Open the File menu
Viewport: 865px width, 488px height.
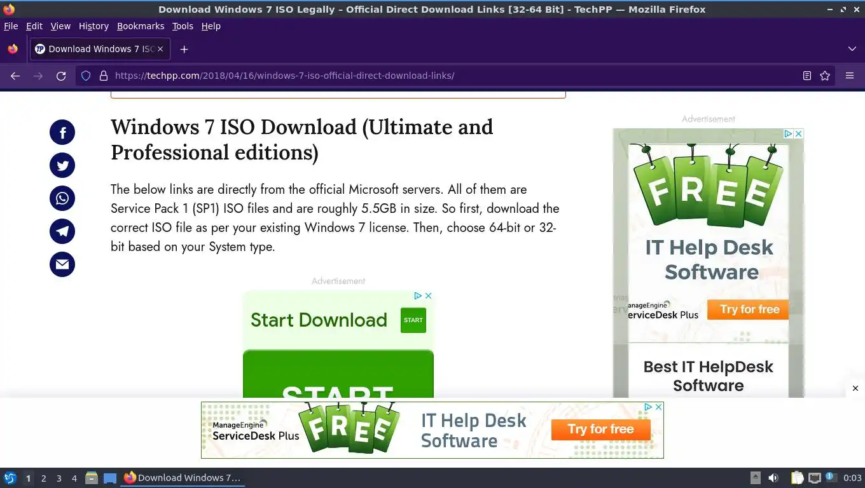click(11, 26)
